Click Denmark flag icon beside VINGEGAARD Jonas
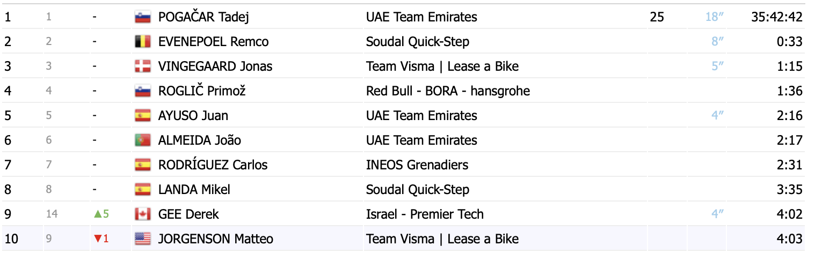The image size is (815, 253). point(142,66)
